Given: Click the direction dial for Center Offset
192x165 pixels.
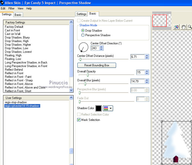Looking at the screenshot, I should click(x=83, y=47).
